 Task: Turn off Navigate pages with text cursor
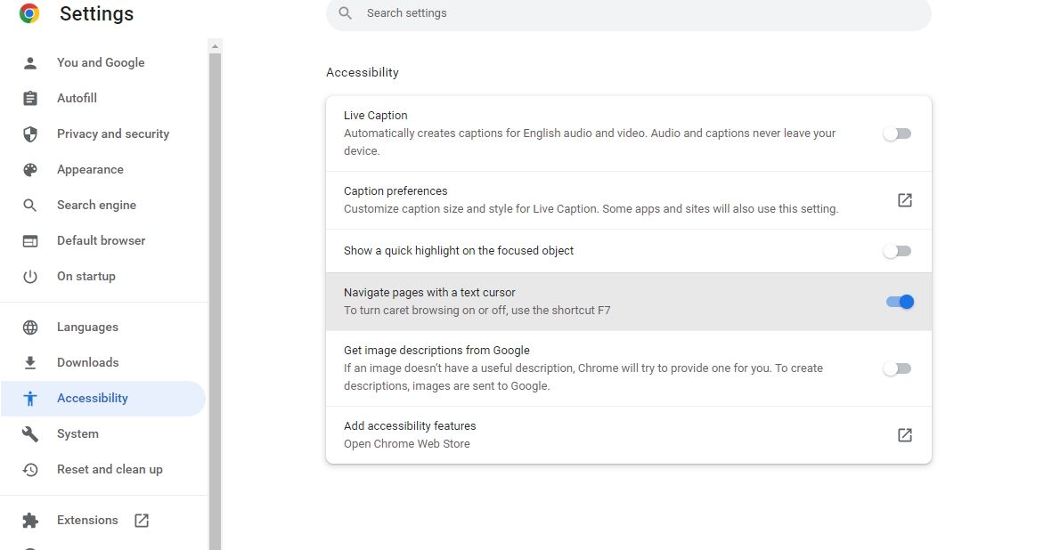pos(900,302)
